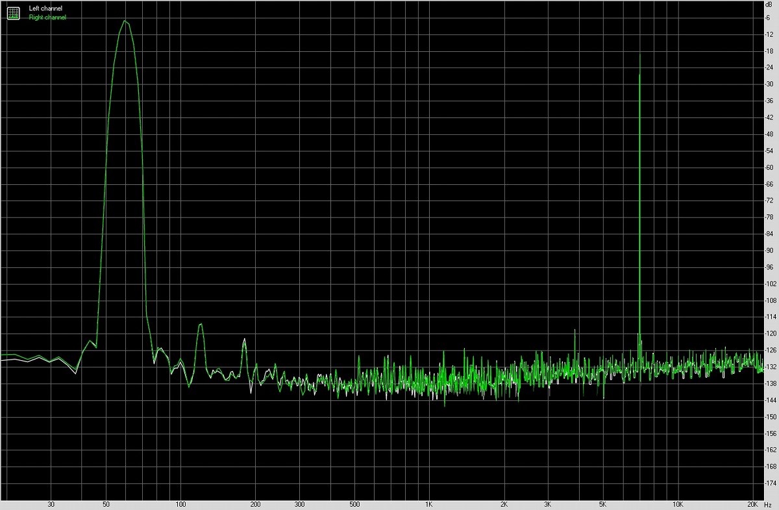Click the -150 dB axis value
The width and height of the screenshot is (779, 510).
pyautogui.click(x=769, y=417)
